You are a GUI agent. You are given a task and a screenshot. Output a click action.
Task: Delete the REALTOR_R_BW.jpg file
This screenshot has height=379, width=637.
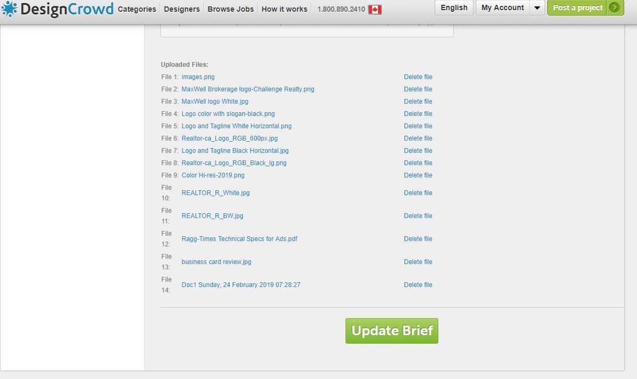pyautogui.click(x=418, y=216)
